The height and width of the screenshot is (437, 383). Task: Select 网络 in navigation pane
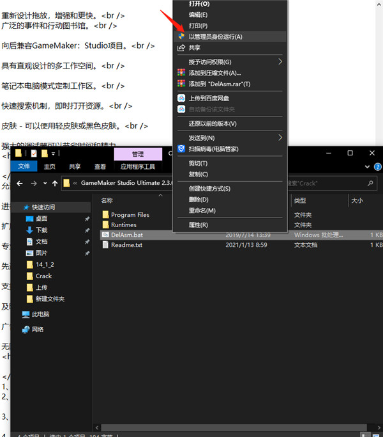[x=38, y=329]
